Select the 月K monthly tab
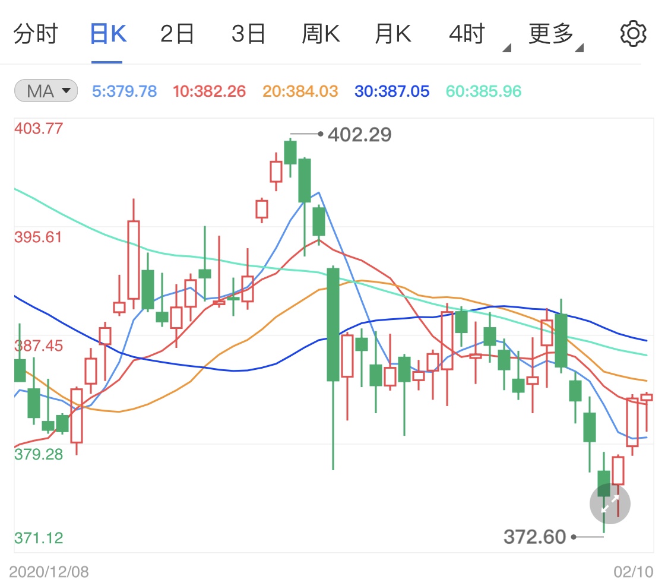 [392, 33]
